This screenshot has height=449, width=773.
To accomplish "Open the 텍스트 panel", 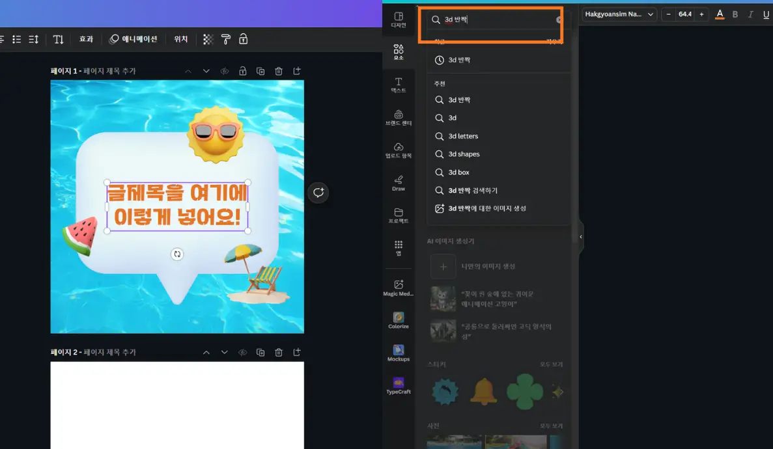I will pos(398,85).
